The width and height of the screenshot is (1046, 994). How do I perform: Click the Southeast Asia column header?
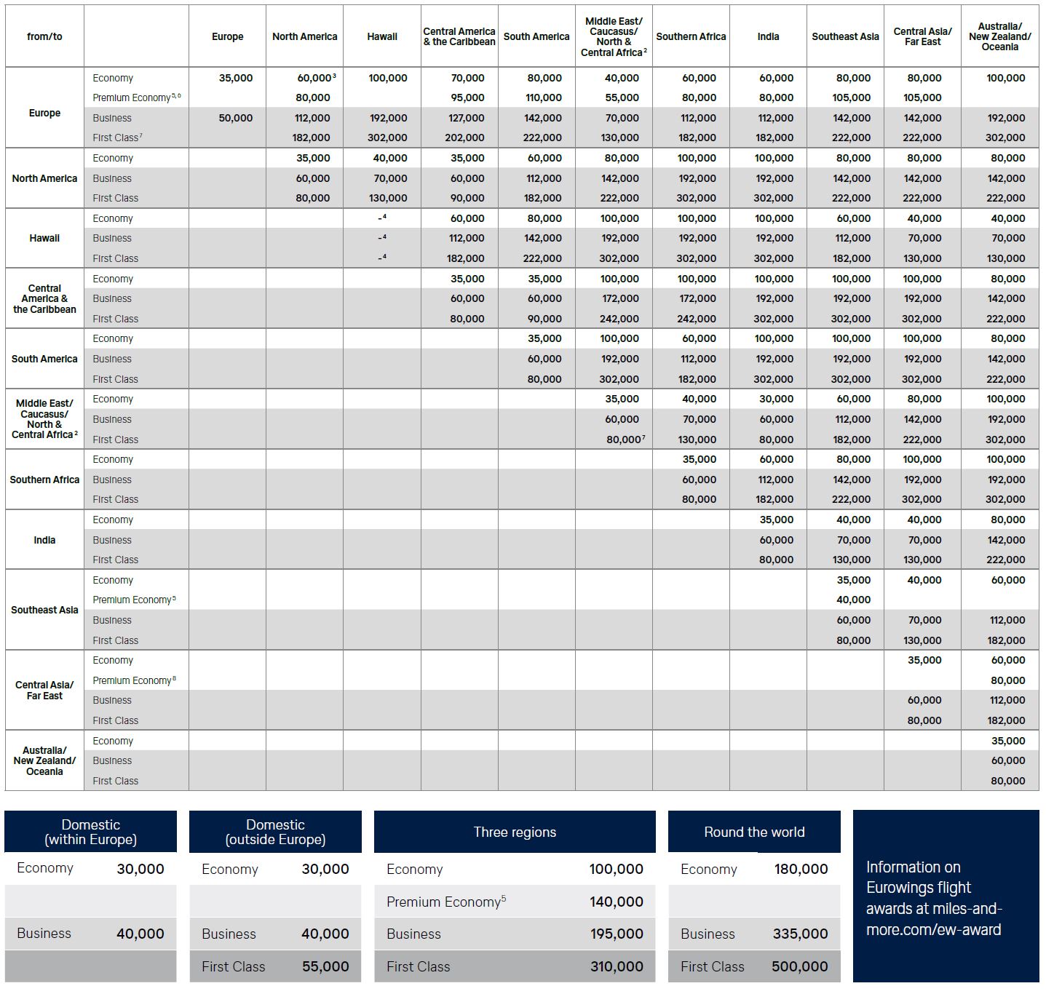[x=845, y=36]
